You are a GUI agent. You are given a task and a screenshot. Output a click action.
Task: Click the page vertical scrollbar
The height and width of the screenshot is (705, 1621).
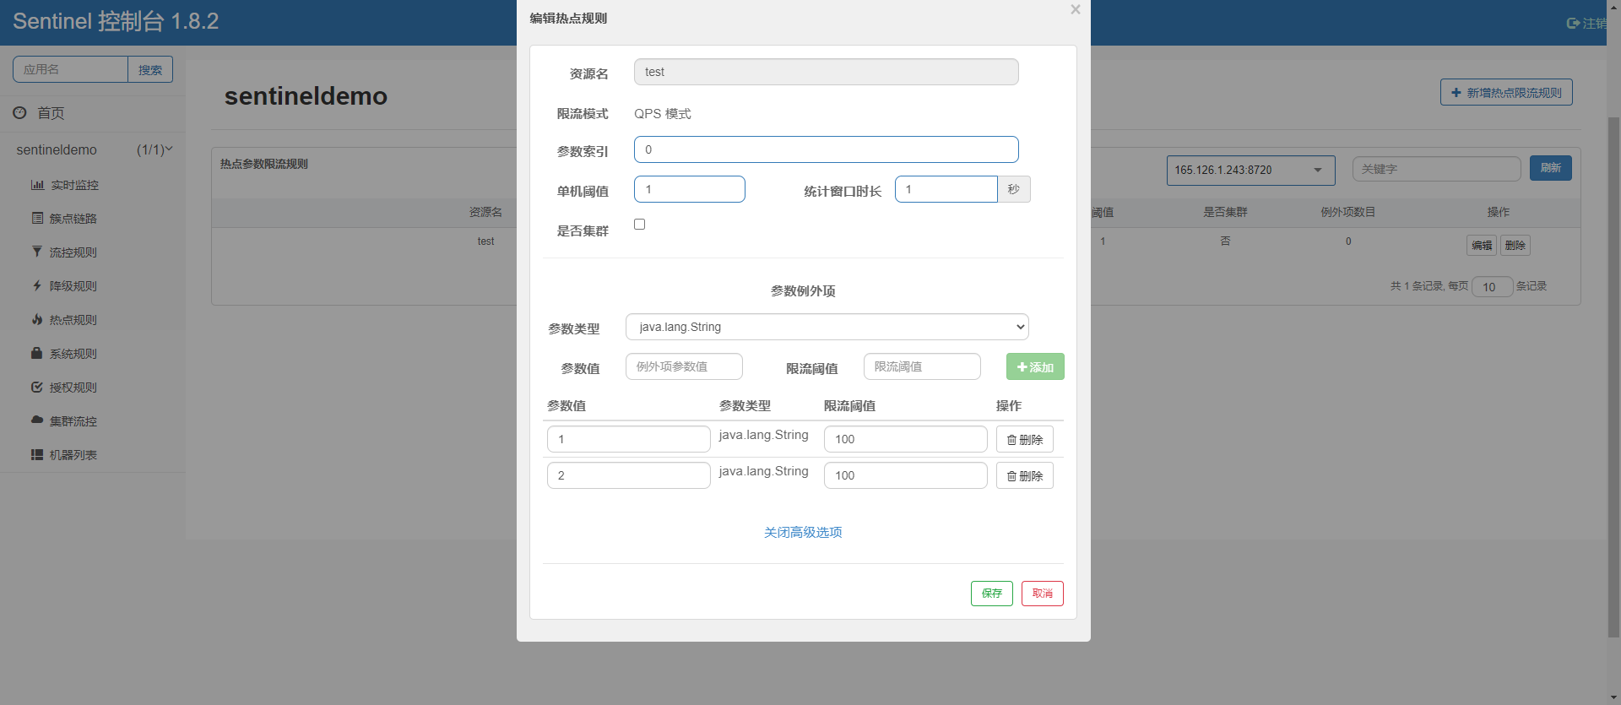pos(1614,376)
